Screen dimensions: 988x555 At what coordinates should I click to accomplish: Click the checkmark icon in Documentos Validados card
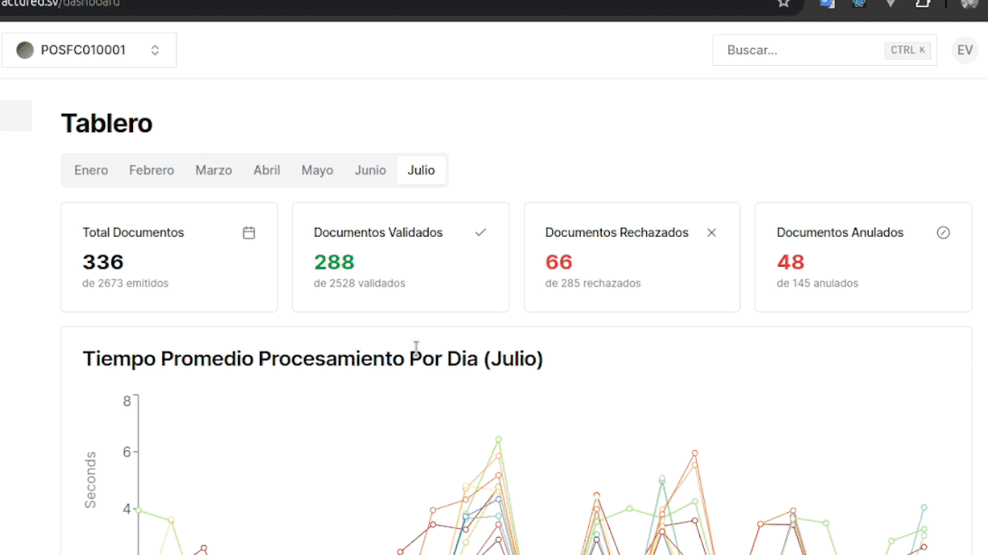480,232
